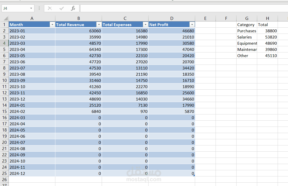Select the cell with month 2024-01
The image size is (288, 186).
(32, 105)
